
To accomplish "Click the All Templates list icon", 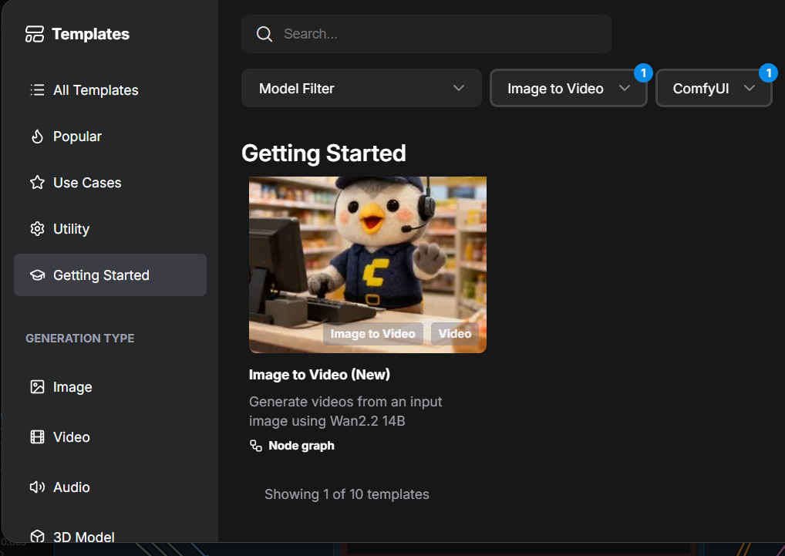I will point(37,90).
